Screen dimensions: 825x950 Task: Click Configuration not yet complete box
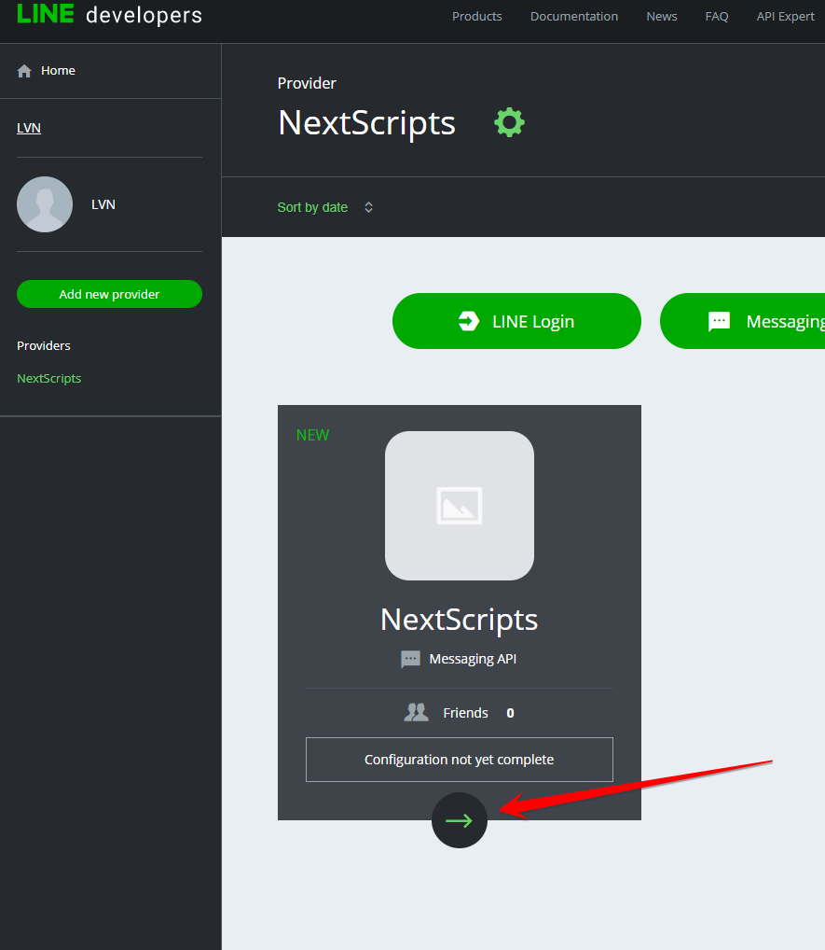click(x=459, y=760)
